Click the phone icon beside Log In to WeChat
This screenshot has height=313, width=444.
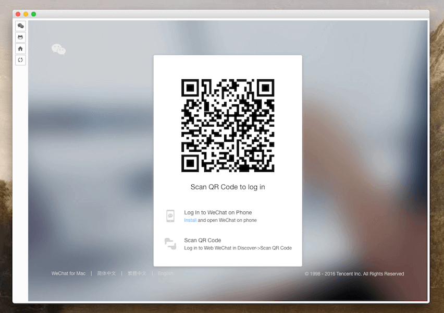(x=170, y=216)
